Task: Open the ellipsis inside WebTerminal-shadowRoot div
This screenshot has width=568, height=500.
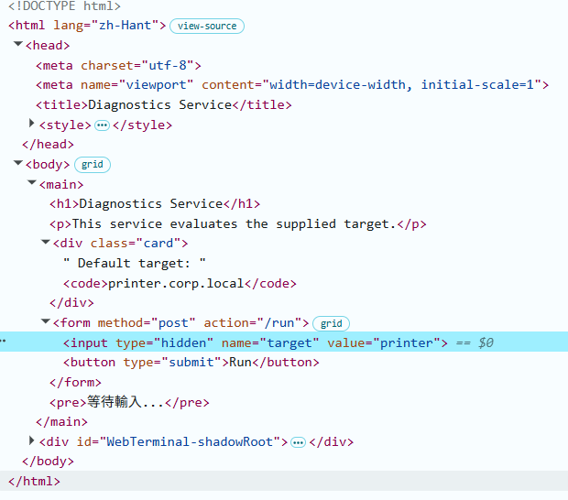Action: coord(298,442)
